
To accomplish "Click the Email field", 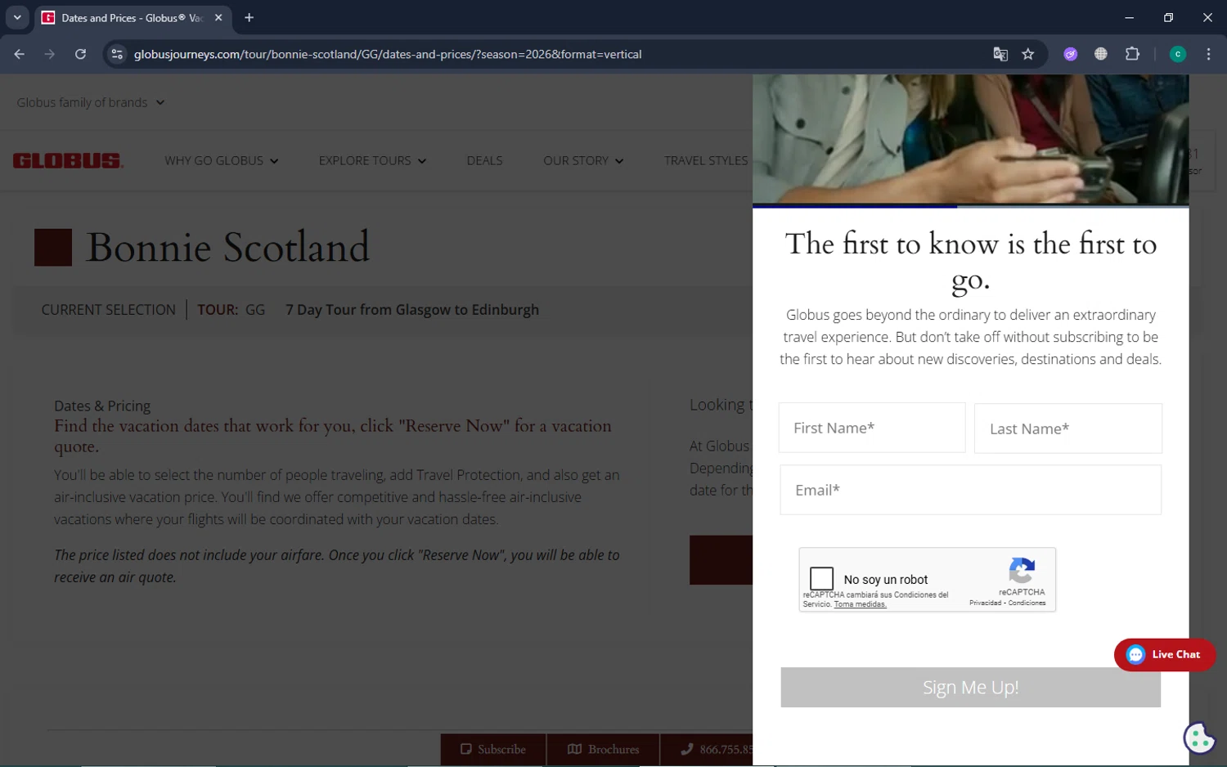I will pyautogui.click(x=970, y=490).
